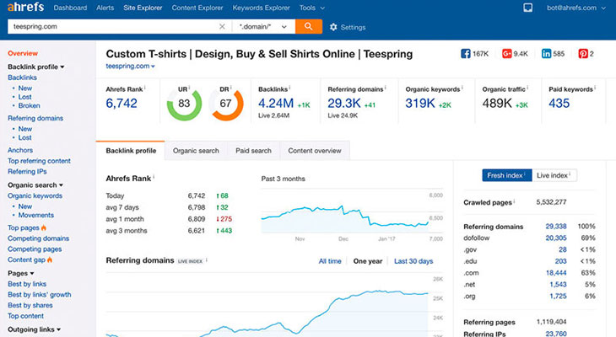
Task: Switch to the Organic search tab
Action: [x=196, y=151]
